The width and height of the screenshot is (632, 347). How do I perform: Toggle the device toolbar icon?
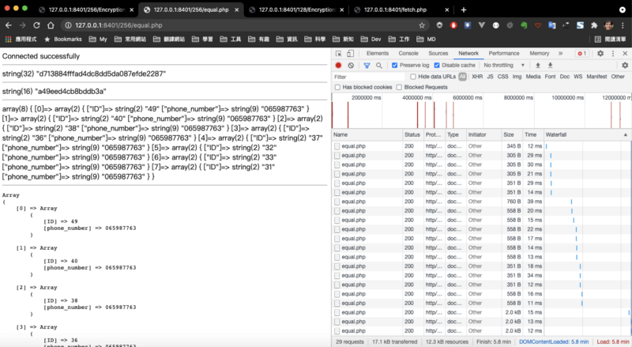coord(350,53)
